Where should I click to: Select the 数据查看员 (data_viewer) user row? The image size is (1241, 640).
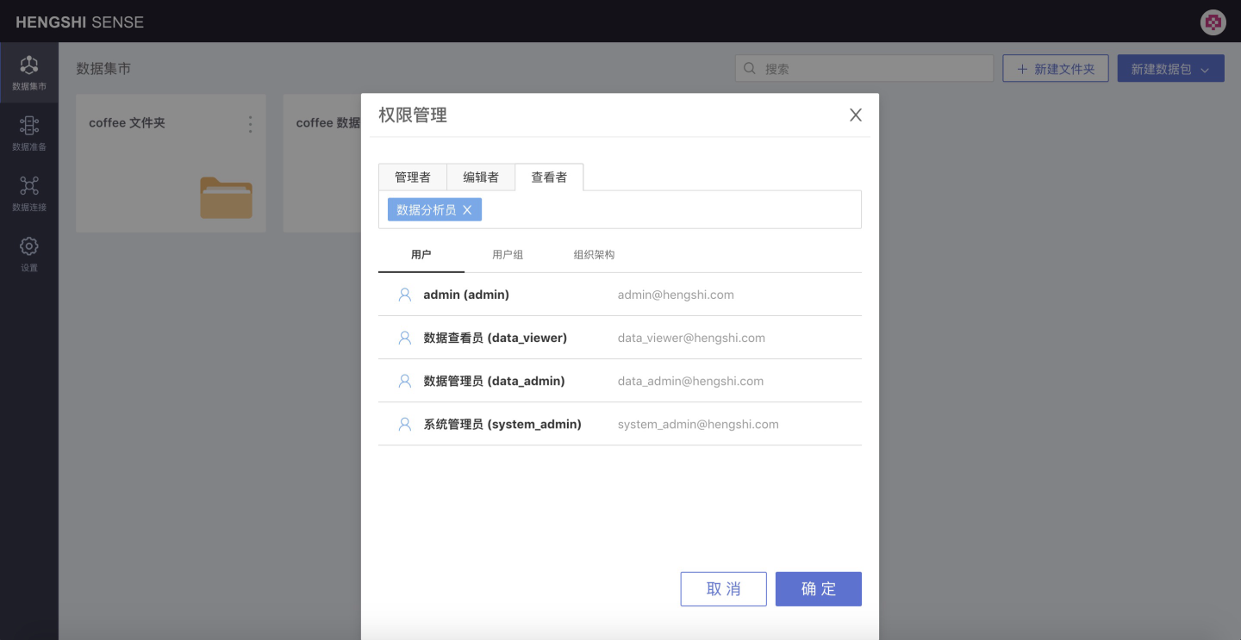click(619, 338)
